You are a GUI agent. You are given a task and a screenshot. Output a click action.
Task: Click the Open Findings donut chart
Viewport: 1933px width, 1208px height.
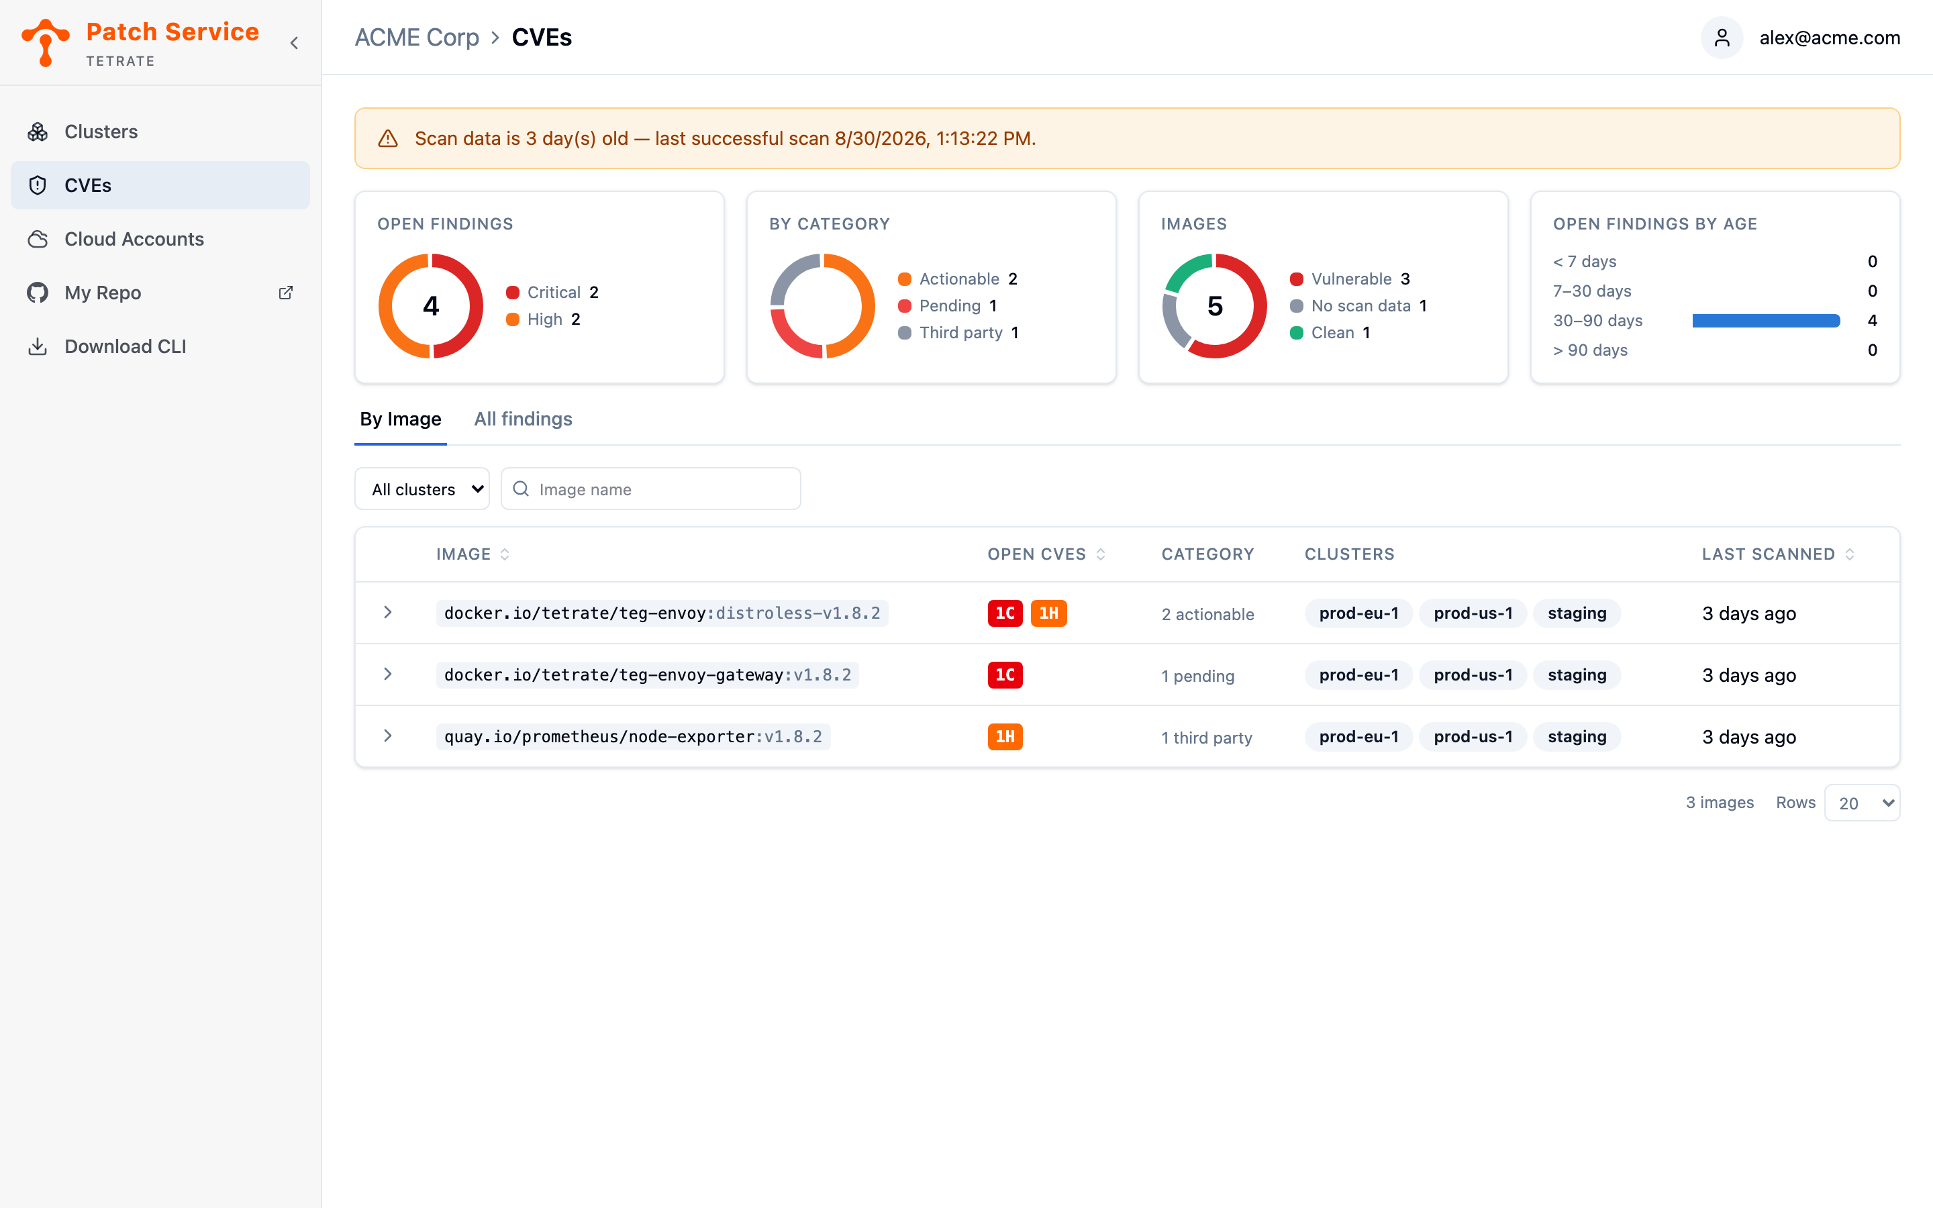430,306
